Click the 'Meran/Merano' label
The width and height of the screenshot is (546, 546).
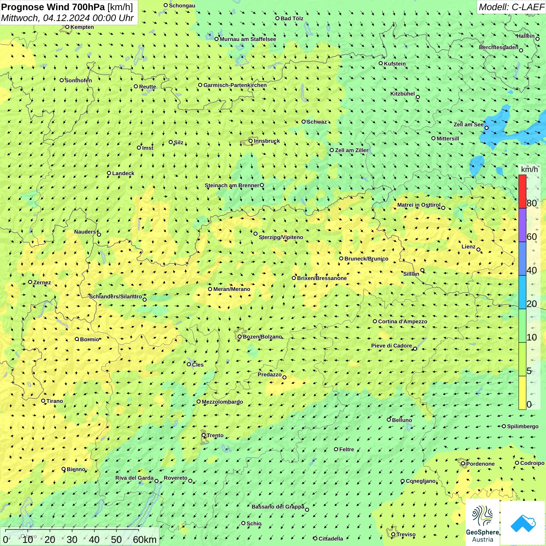(x=232, y=289)
